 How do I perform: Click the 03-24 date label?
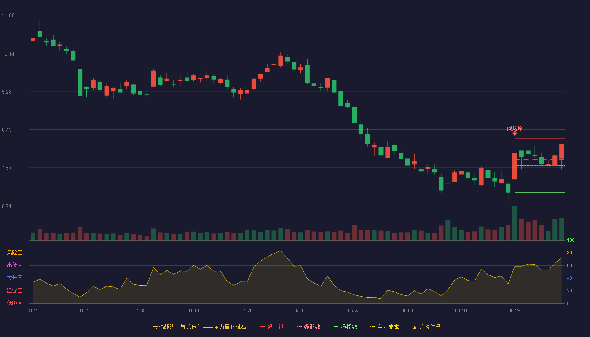click(x=86, y=310)
